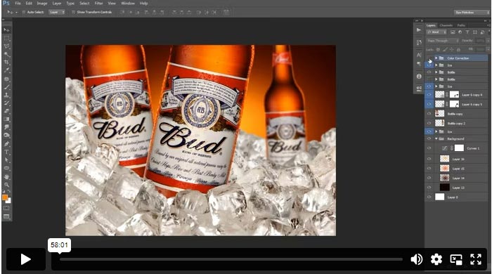Screen dimensions: 492x274
Task: Select the Move tool in the toolbox
Action: click(x=6, y=30)
